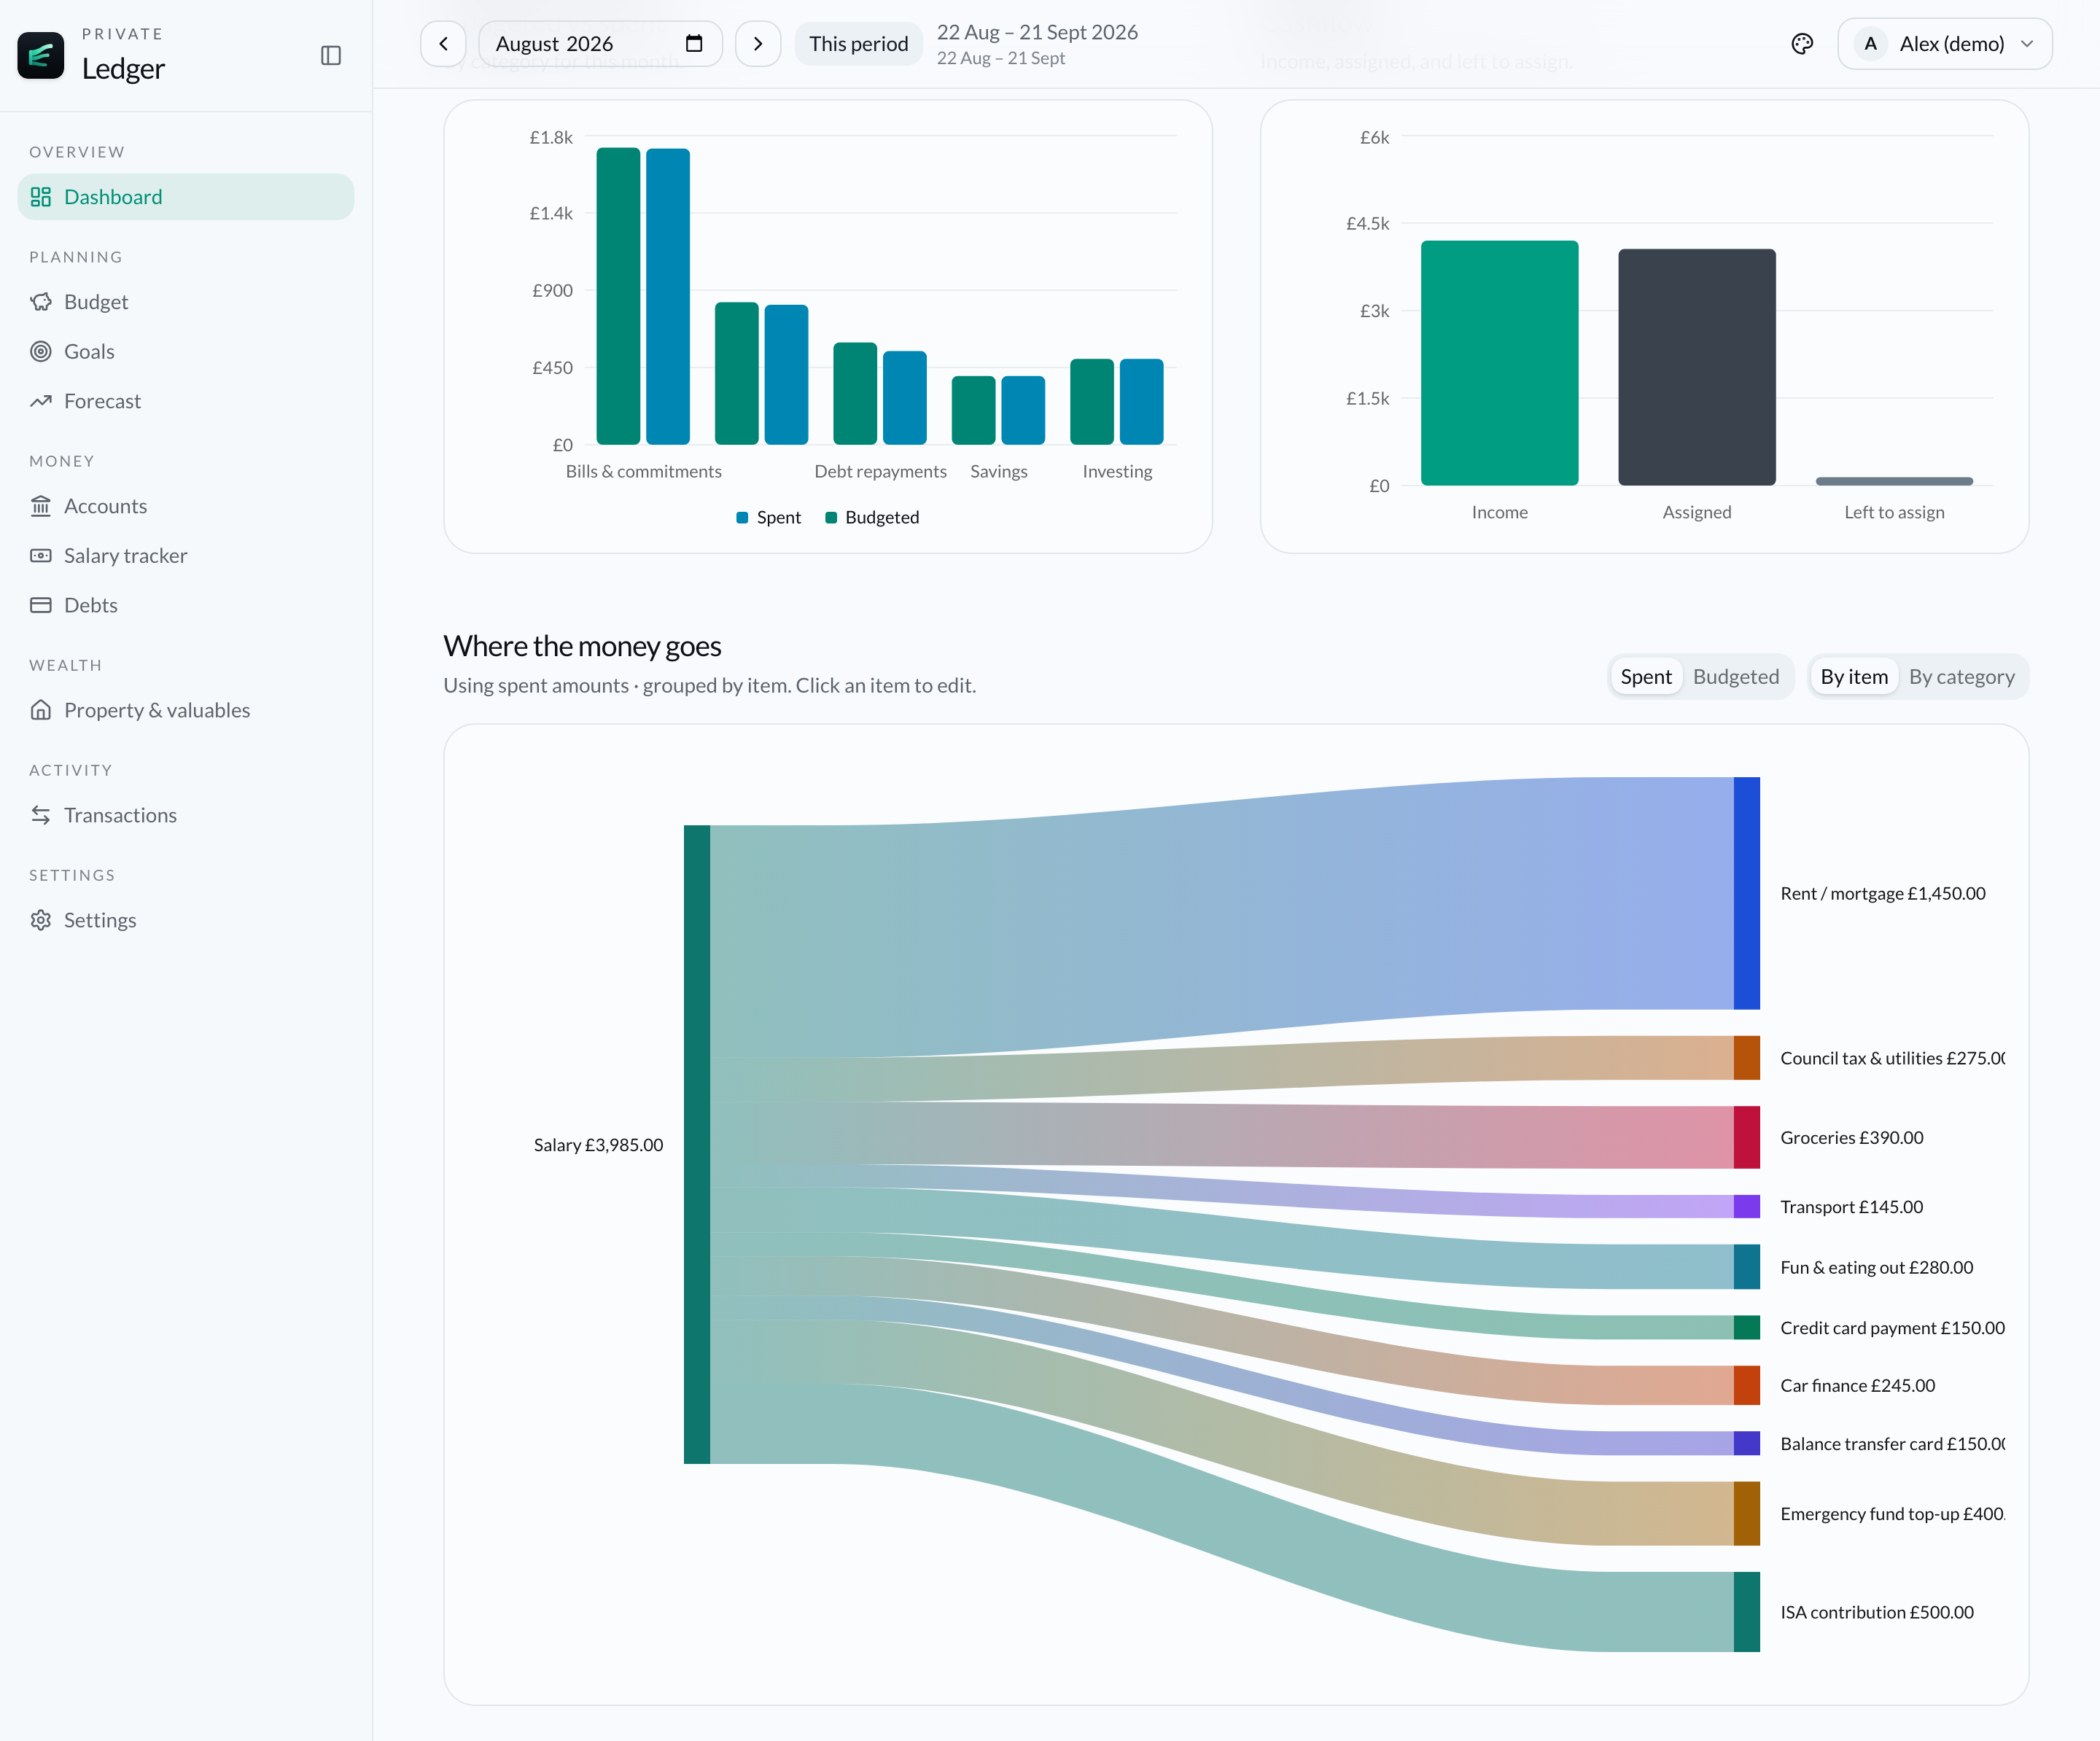Open the theme palette icon
Screen dimensions: 2100x1741
click(x=1802, y=43)
